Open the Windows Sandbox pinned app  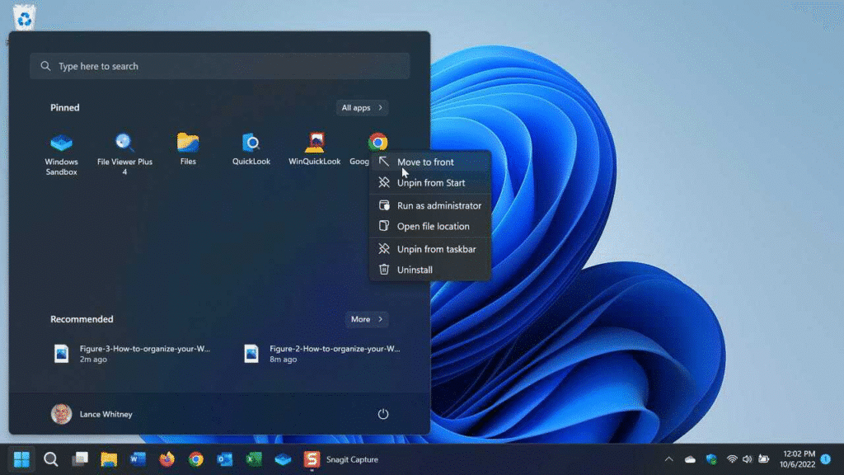click(61, 153)
